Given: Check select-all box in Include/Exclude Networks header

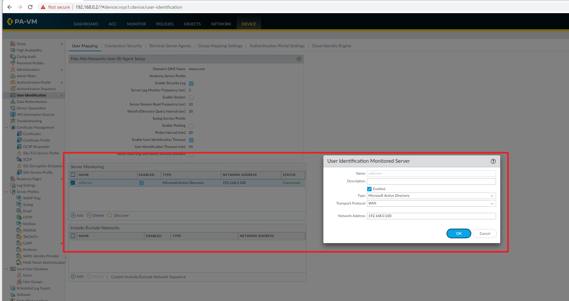Looking at the screenshot, I should [x=73, y=236].
